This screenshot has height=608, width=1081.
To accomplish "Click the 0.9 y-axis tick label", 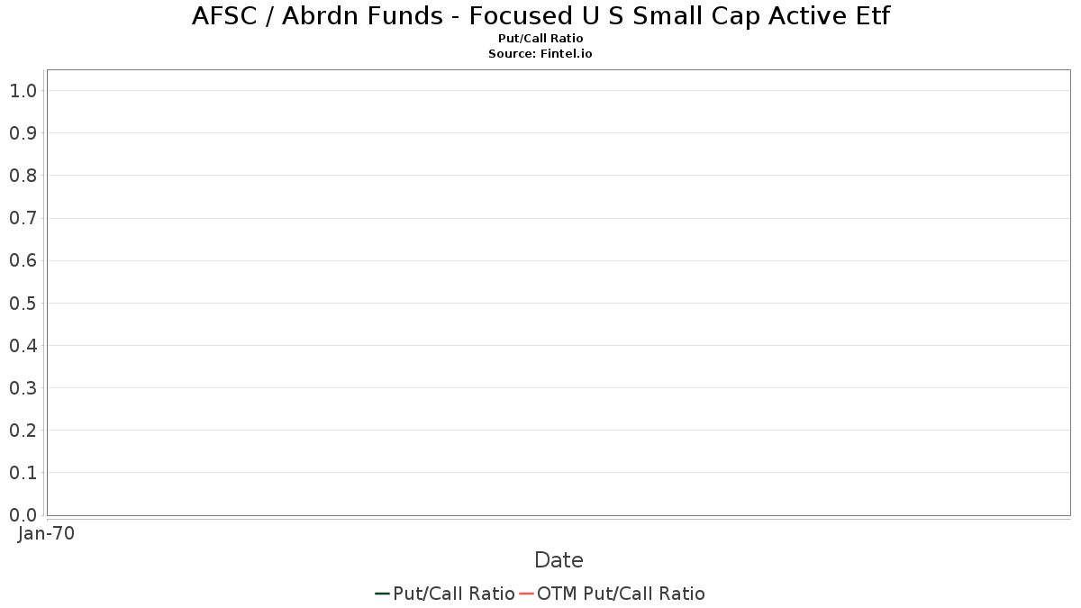I will pos(23,133).
